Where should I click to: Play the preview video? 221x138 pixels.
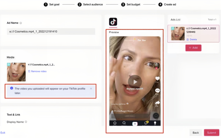(135, 82)
